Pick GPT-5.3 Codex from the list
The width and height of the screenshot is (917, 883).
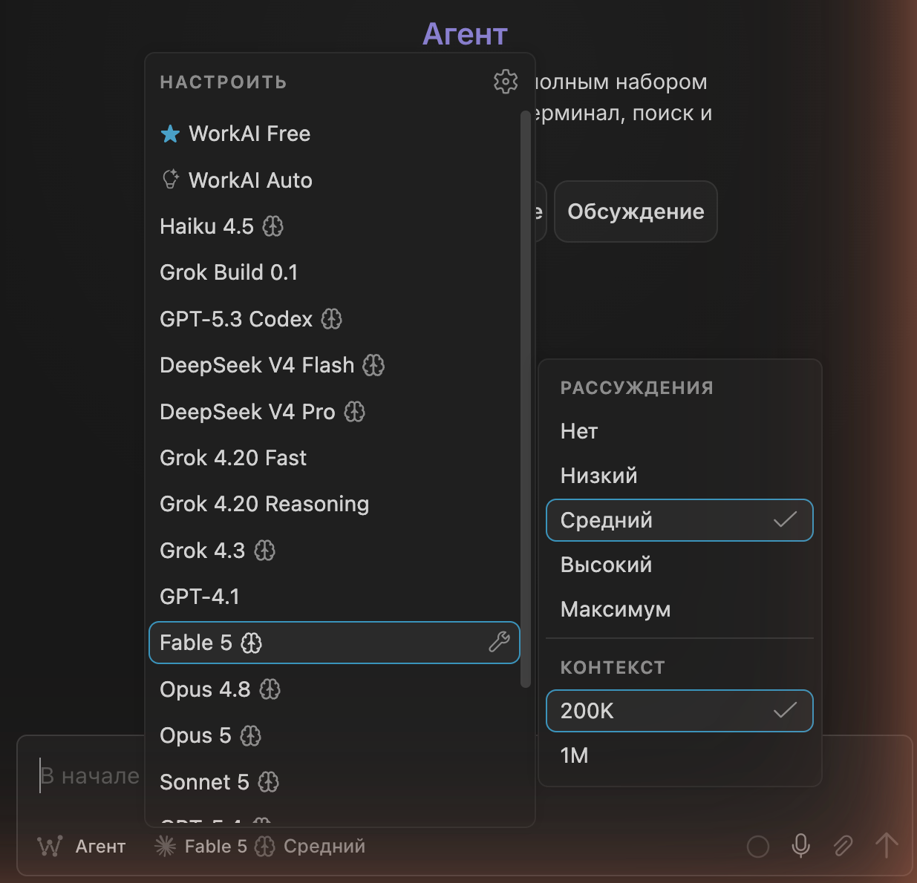(334, 319)
